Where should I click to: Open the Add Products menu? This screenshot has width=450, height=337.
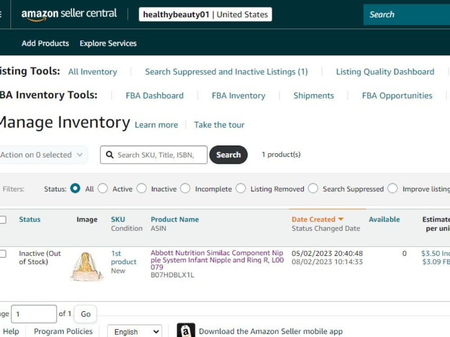(45, 43)
